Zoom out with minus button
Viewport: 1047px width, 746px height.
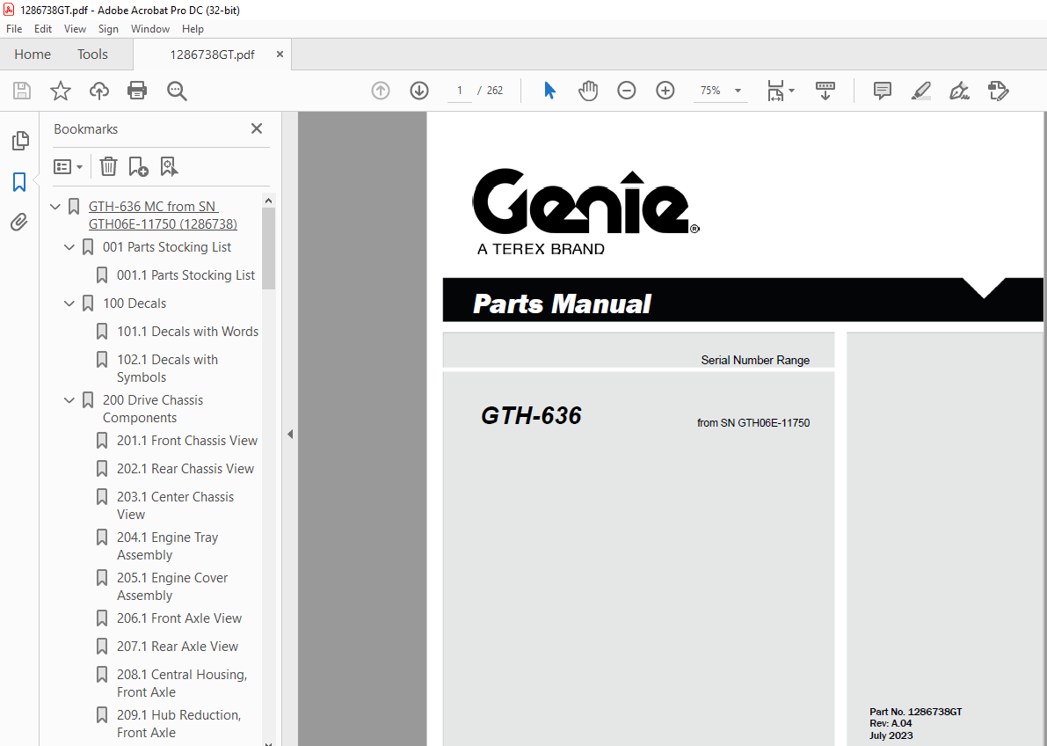click(626, 91)
